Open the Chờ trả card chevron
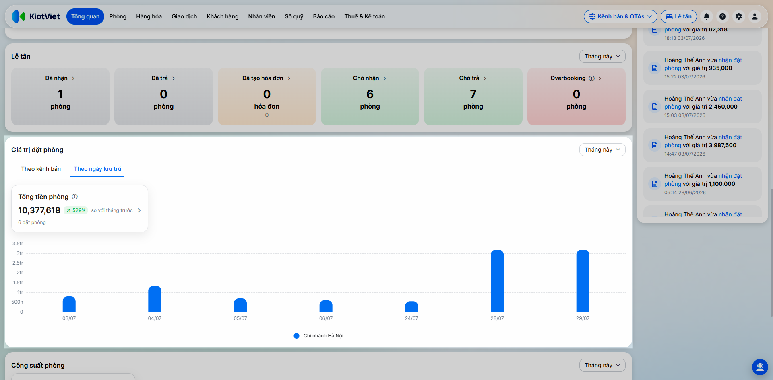Viewport: 773px width, 380px height. click(x=485, y=78)
